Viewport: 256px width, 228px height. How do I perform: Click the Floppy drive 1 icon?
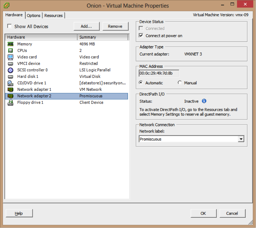(10, 103)
